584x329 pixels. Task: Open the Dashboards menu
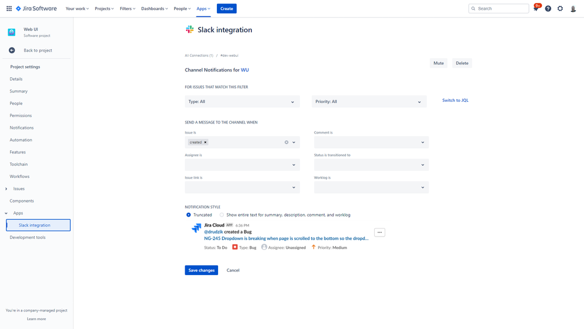tap(154, 8)
